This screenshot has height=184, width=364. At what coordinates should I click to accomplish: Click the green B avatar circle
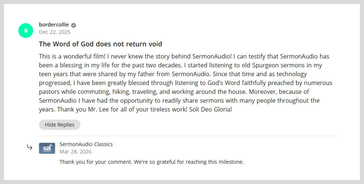[26, 31]
